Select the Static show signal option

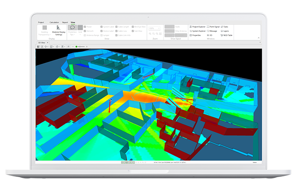point(177,27)
